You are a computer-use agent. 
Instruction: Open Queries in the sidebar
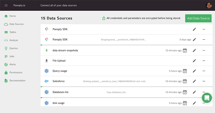pyautogui.click(x=11, y=48)
